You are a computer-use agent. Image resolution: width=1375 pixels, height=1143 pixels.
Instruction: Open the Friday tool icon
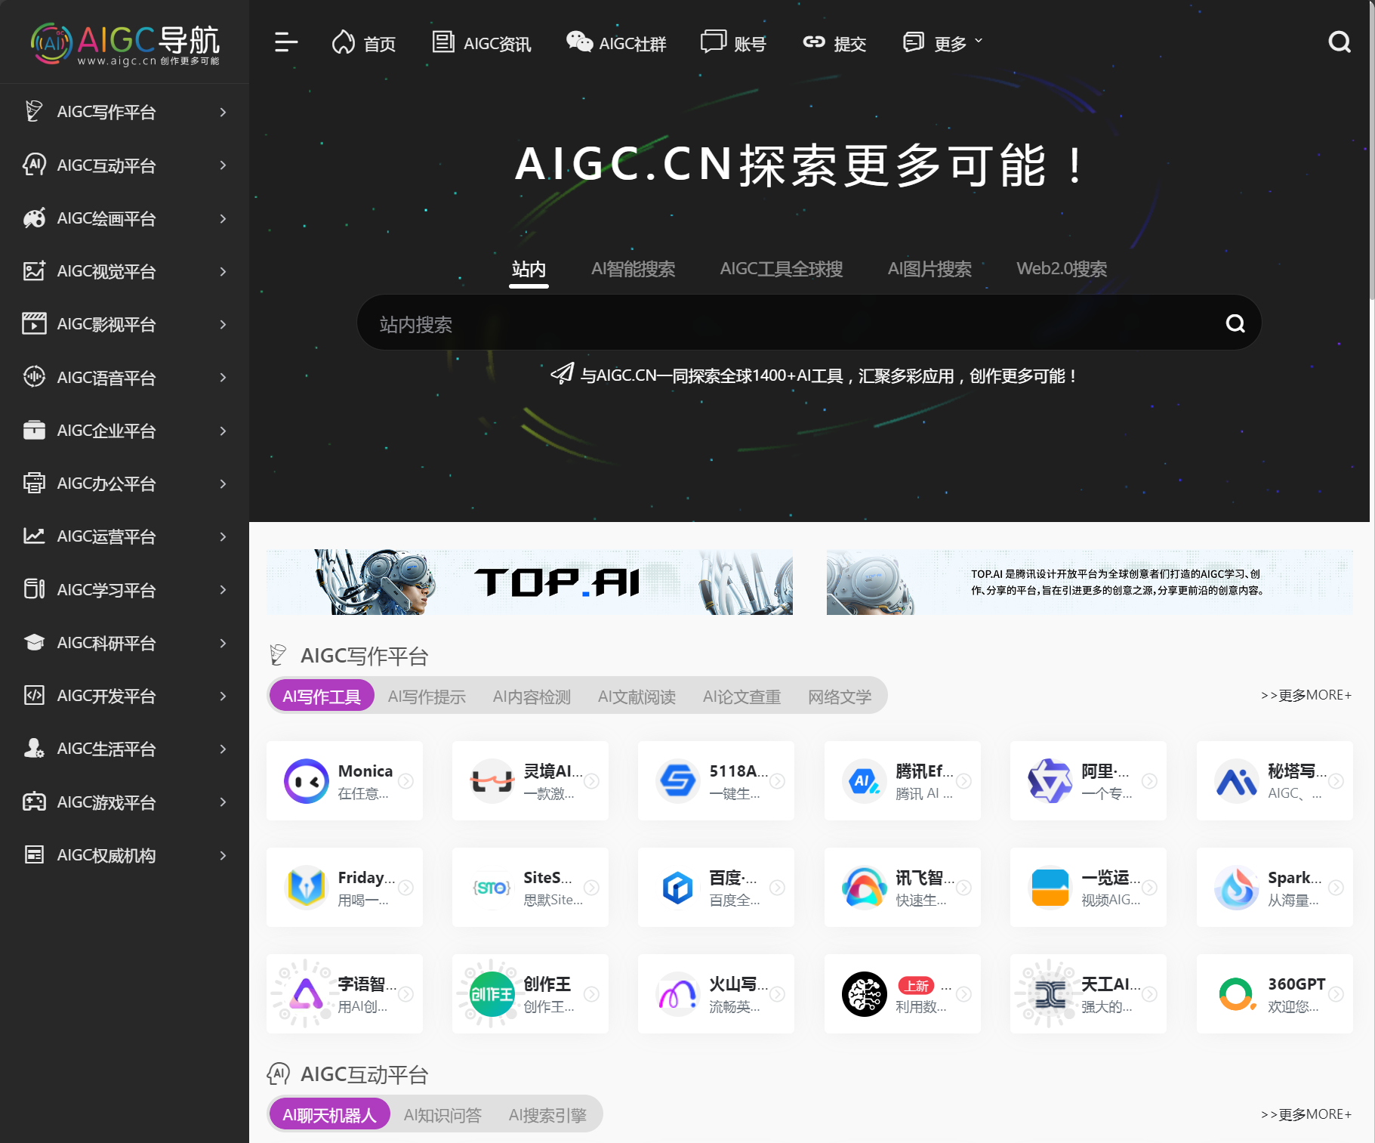[x=307, y=888]
